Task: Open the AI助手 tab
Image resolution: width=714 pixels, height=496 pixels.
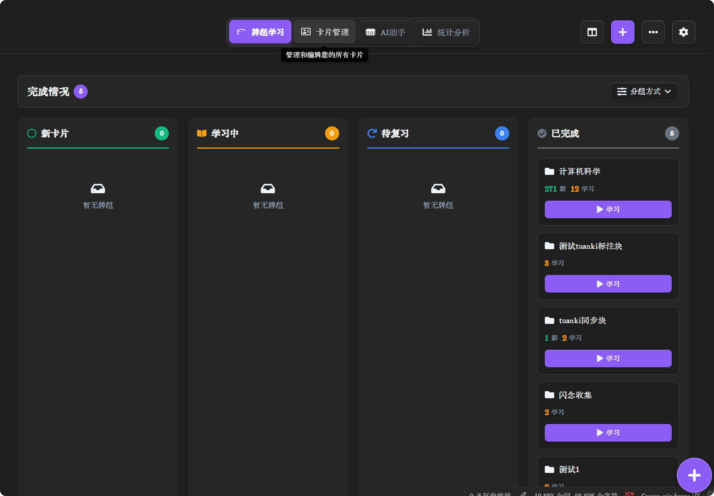Action: click(x=385, y=32)
